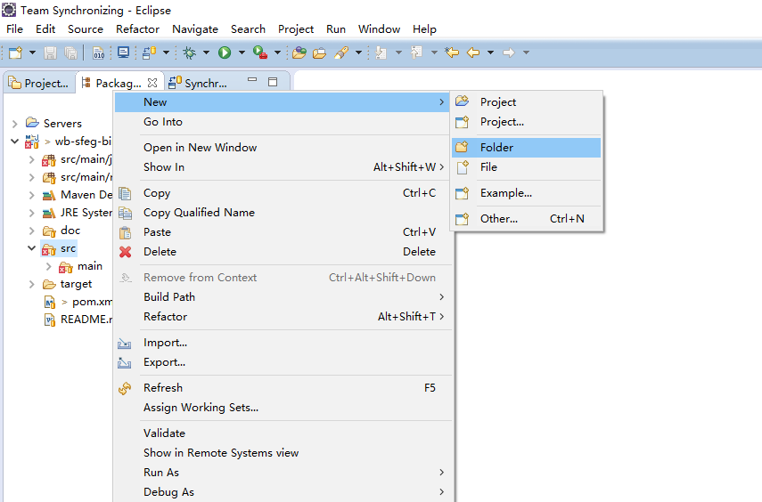The image size is (762, 502).
Task: Minimize the Package Explorer view panel
Action: 252,82
